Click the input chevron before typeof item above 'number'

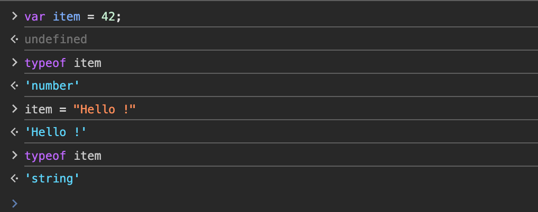click(14, 63)
